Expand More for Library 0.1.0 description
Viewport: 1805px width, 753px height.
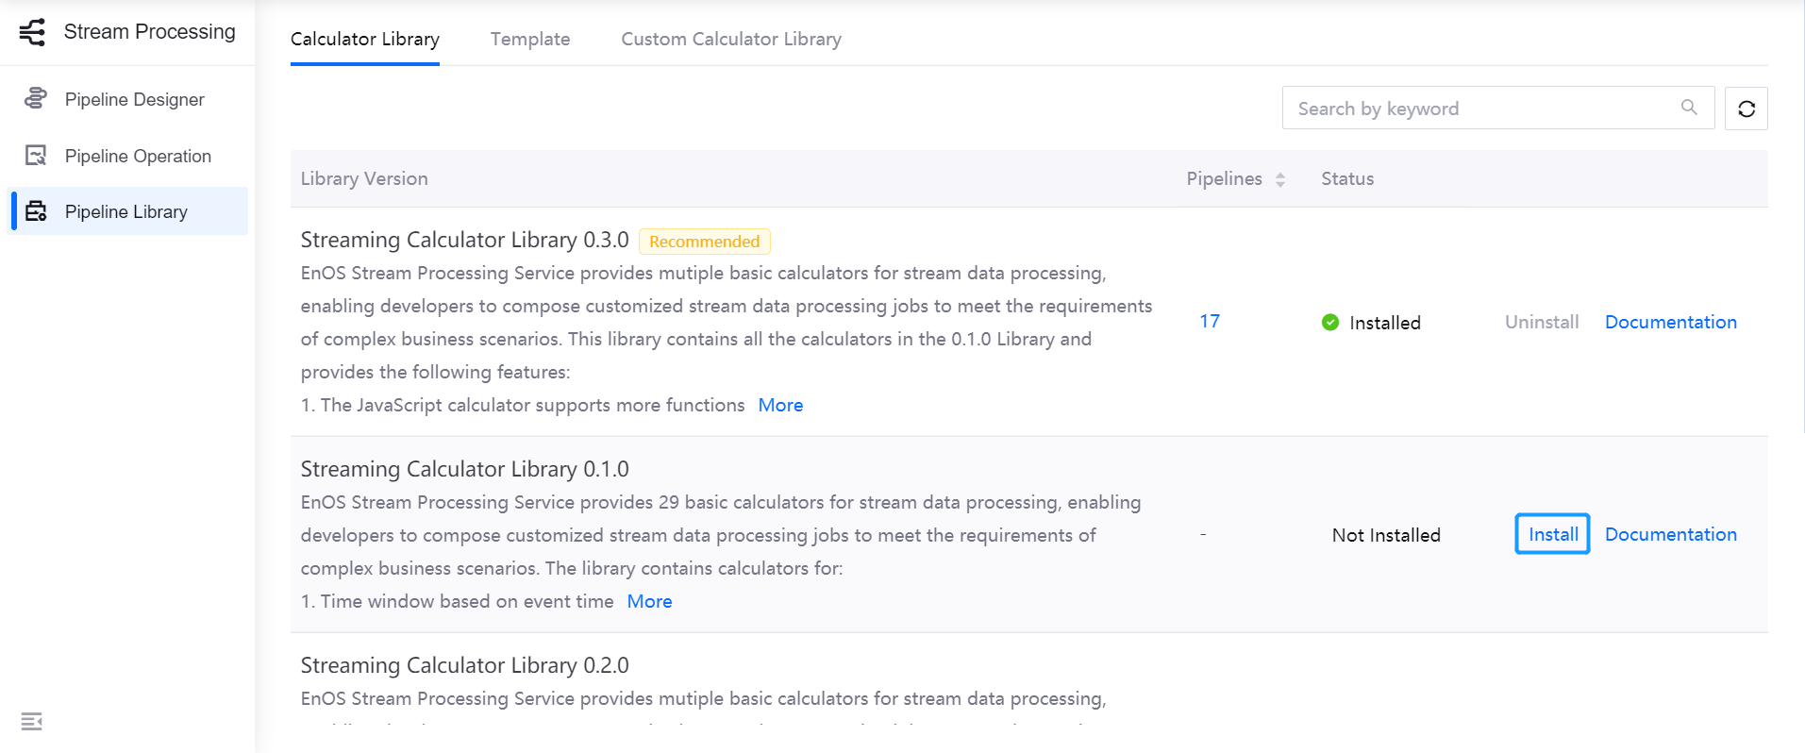(x=650, y=601)
